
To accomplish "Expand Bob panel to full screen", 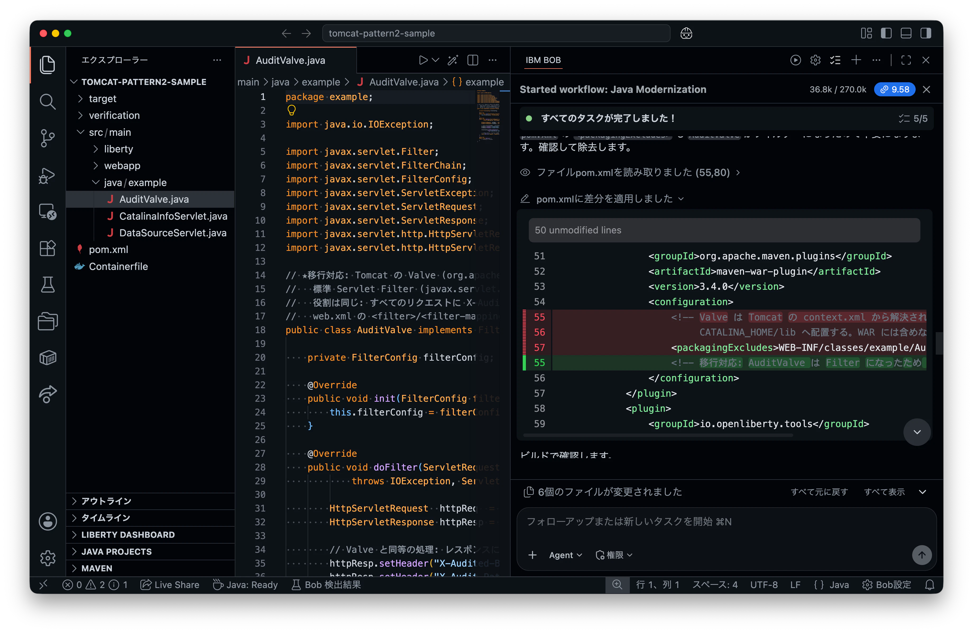I will [906, 60].
